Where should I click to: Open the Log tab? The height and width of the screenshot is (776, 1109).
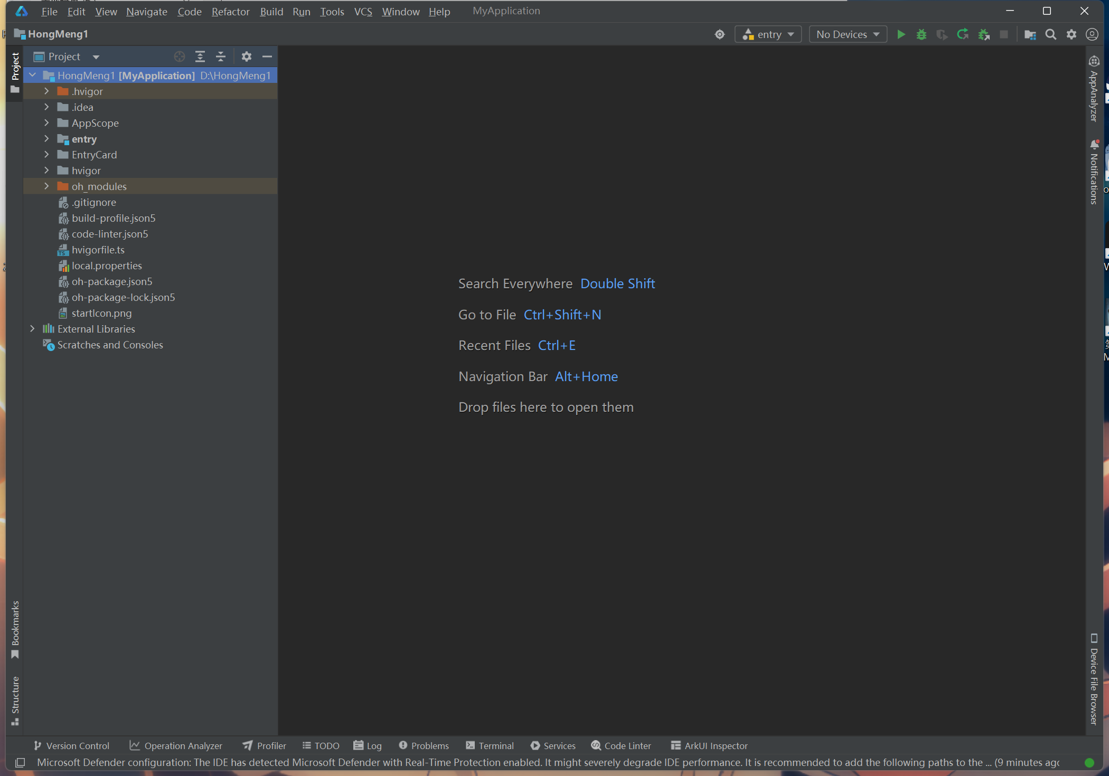pyautogui.click(x=368, y=746)
